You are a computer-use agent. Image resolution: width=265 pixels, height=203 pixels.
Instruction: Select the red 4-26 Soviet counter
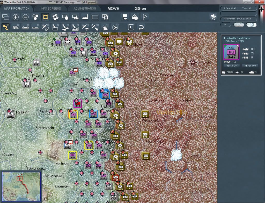pos(116,178)
